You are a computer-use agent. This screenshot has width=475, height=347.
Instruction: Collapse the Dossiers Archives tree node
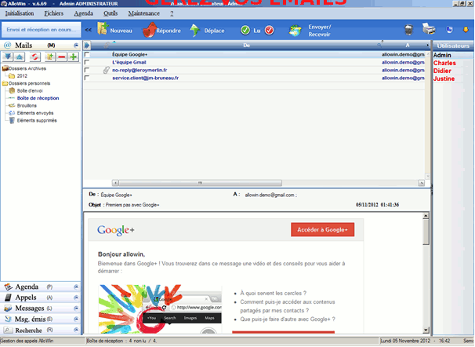tap(5, 68)
